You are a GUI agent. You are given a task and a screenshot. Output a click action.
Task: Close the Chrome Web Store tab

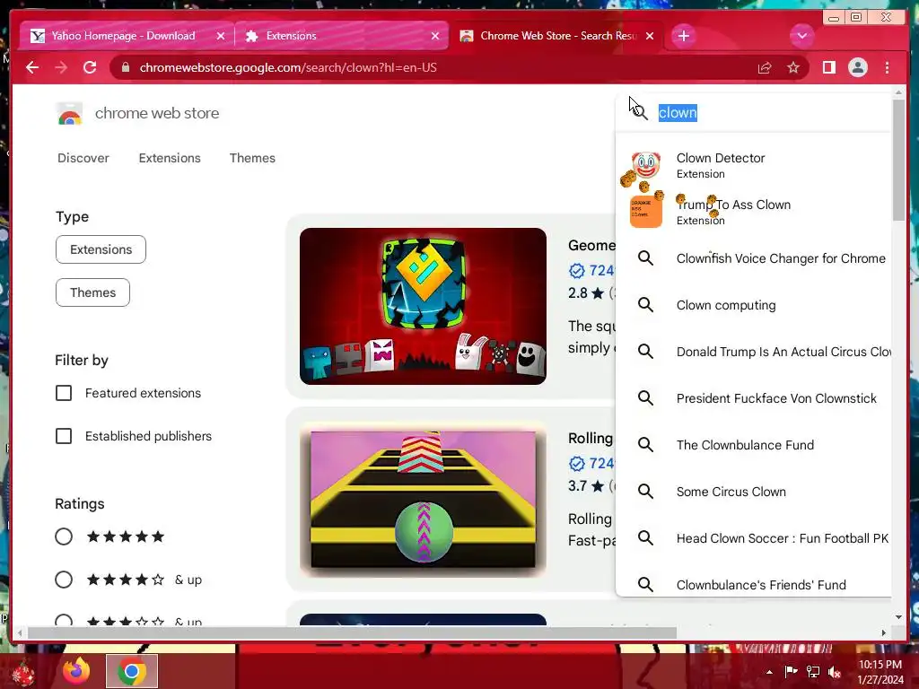point(650,36)
